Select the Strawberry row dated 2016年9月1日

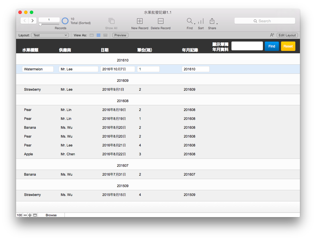coord(158,90)
